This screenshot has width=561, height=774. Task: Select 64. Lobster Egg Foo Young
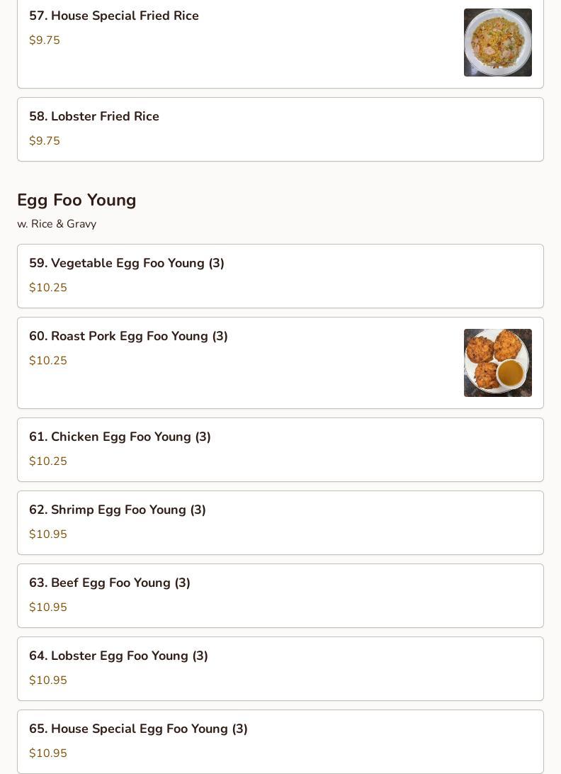click(x=118, y=656)
